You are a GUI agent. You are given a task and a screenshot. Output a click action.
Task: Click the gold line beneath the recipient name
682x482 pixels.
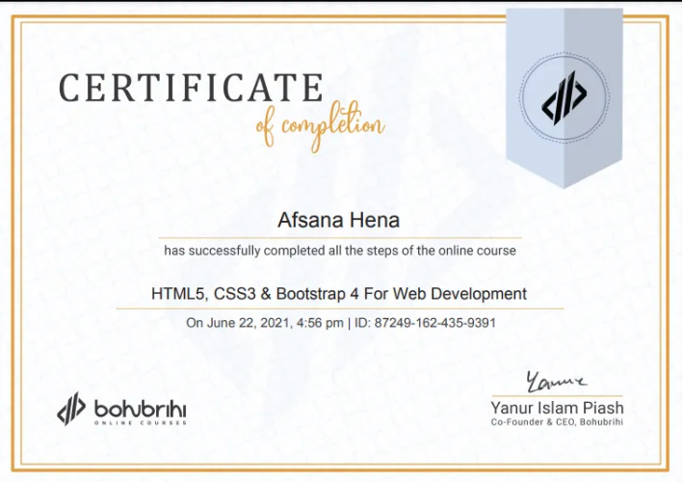339,237
